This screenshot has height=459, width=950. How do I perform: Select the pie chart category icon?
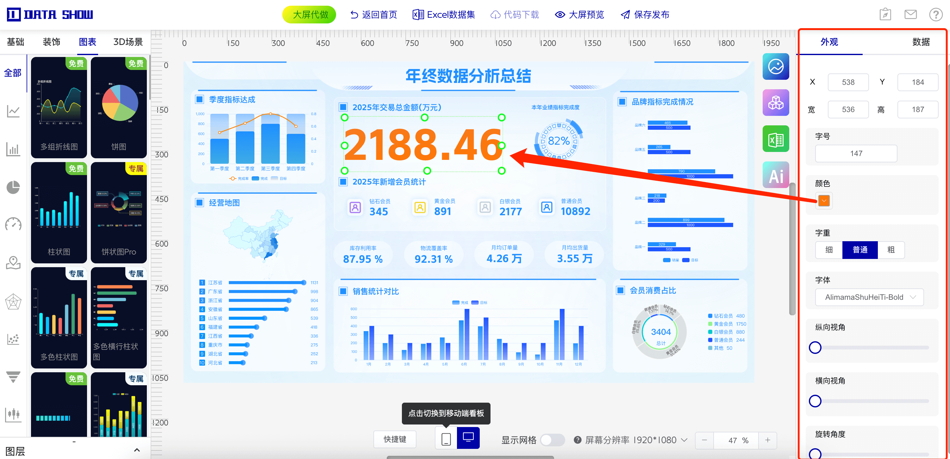click(13, 187)
